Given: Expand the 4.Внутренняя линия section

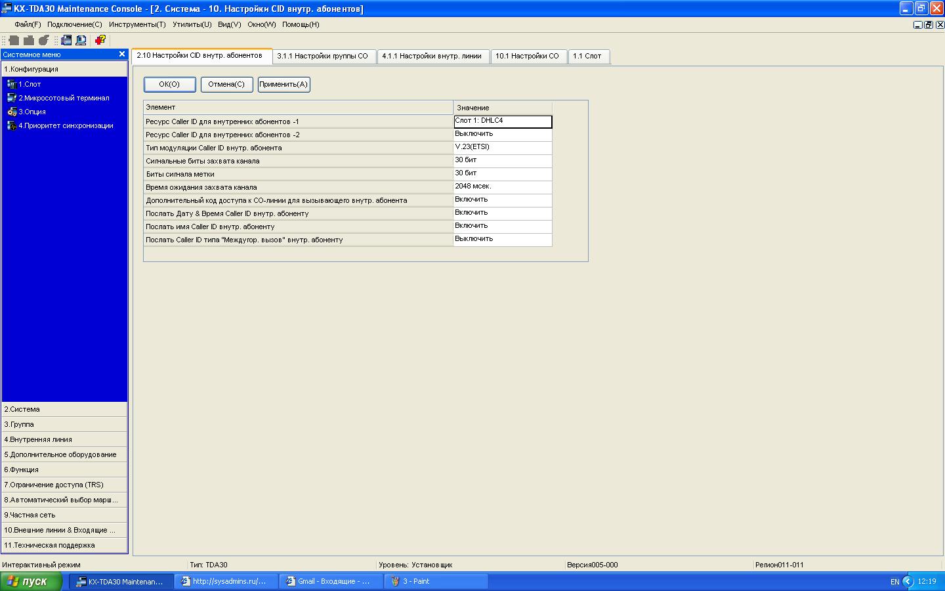Looking at the screenshot, I should click(64, 439).
